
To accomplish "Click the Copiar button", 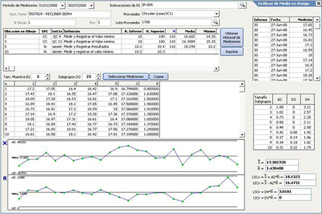I will pyautogui.click(x=158, y=77).
